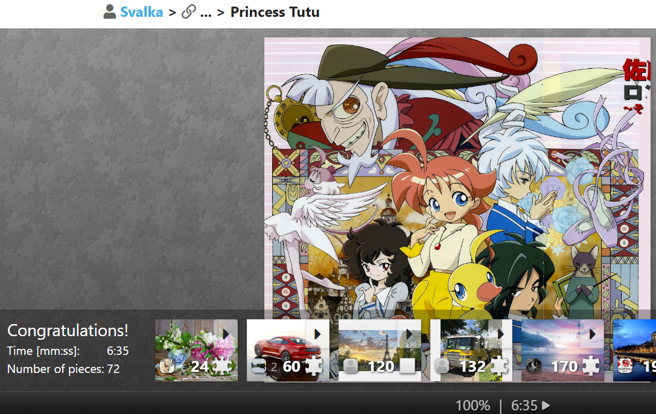Expand the play arrow on red car puzzle
656x414 pixels.
(x=317, y=334)
